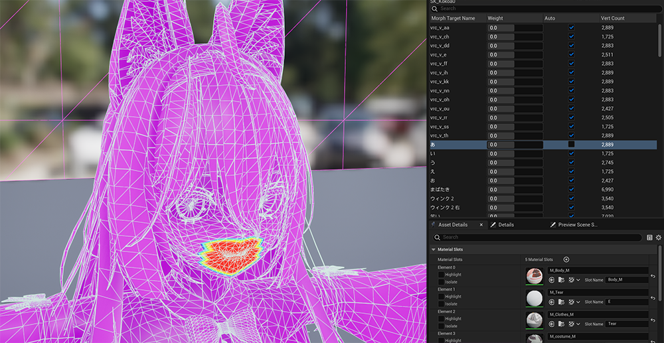Image resolution: width=664 pixels, height=343 pixels.
Task: Select the う morph target row
Action: (543, 163)
